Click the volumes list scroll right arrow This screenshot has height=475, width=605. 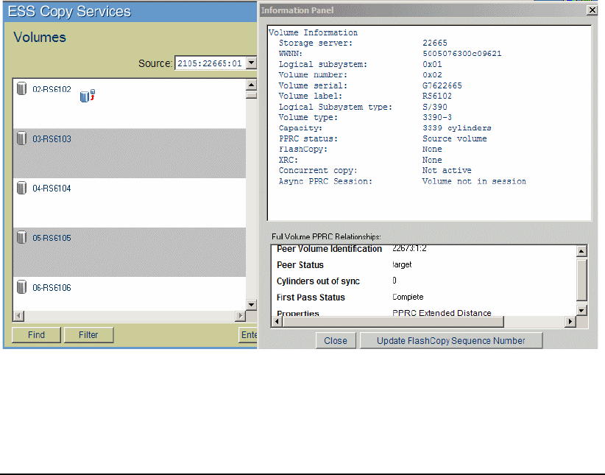pos(240,316)
